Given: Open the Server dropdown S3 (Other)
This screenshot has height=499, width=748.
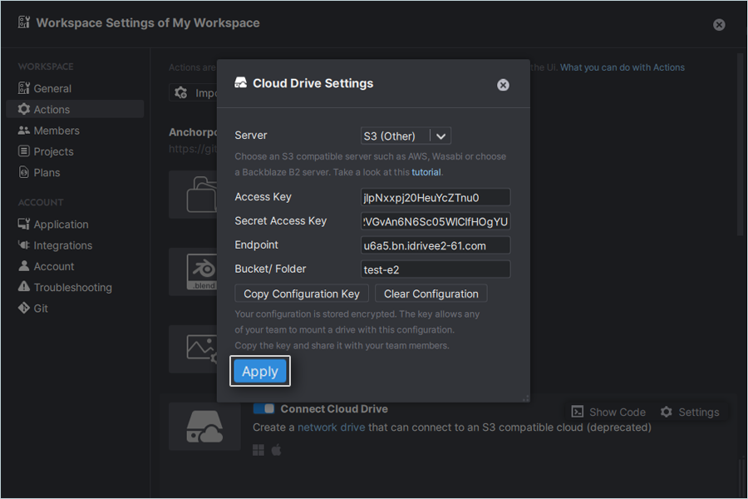Looking at the screenshot, I should pos(406,136).
